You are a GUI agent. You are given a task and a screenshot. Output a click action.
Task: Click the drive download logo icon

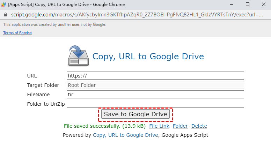pos(78,55)
